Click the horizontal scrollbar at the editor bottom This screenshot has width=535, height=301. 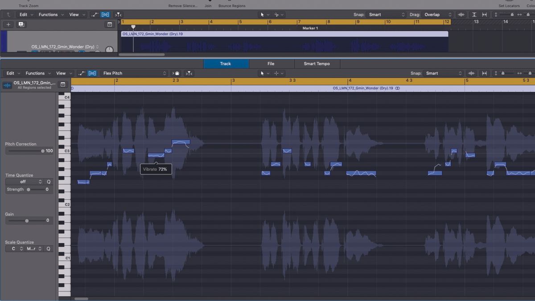pyautogui.click(x=81, y=298)
